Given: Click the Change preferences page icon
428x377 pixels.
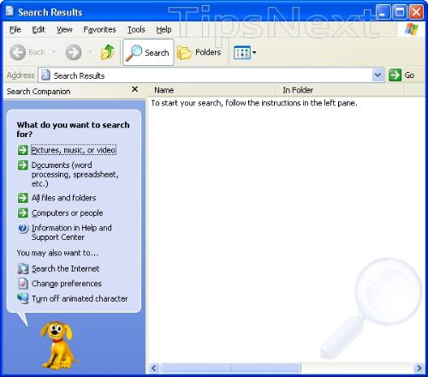Looking at the screenshot, I should [23, 284].
